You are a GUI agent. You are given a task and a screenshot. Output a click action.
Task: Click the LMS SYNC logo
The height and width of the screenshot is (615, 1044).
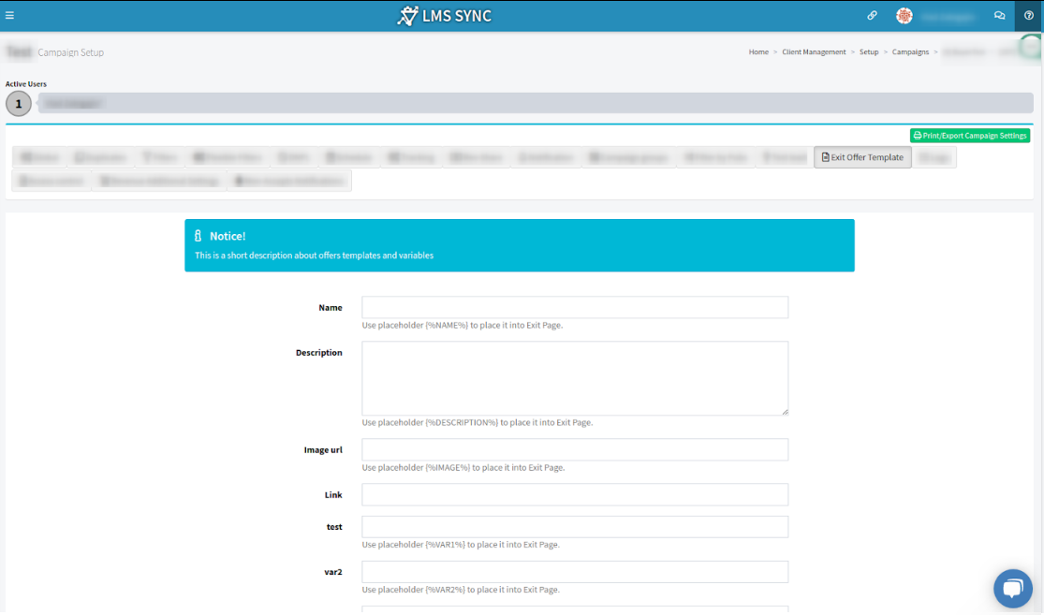click(444, 16)
